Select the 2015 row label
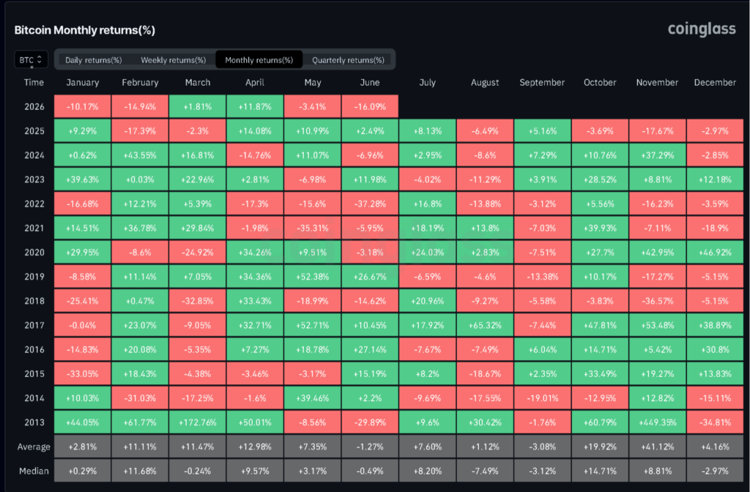 (34, 374)
